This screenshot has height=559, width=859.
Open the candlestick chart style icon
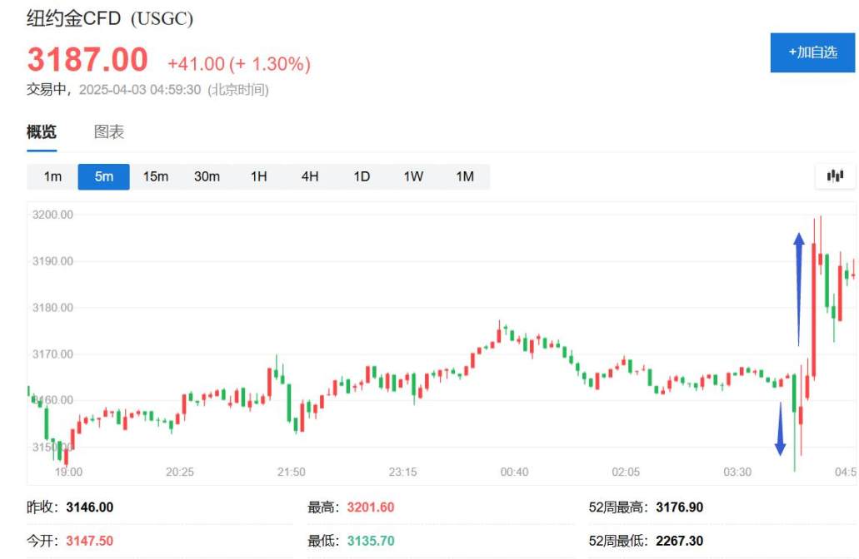pos(834,176)
